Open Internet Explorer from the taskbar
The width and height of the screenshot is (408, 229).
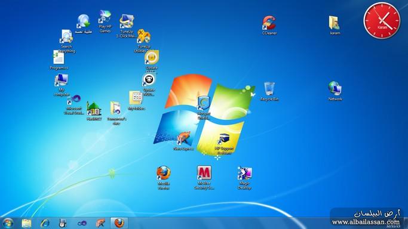click(x=45, y=223)
